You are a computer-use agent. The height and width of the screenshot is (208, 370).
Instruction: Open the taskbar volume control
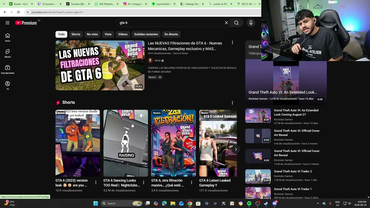pos(349,203)
